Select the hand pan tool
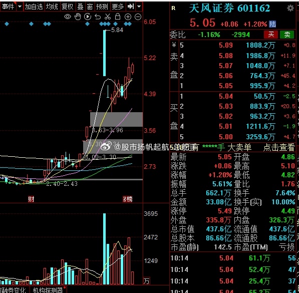 pos(78,17)
